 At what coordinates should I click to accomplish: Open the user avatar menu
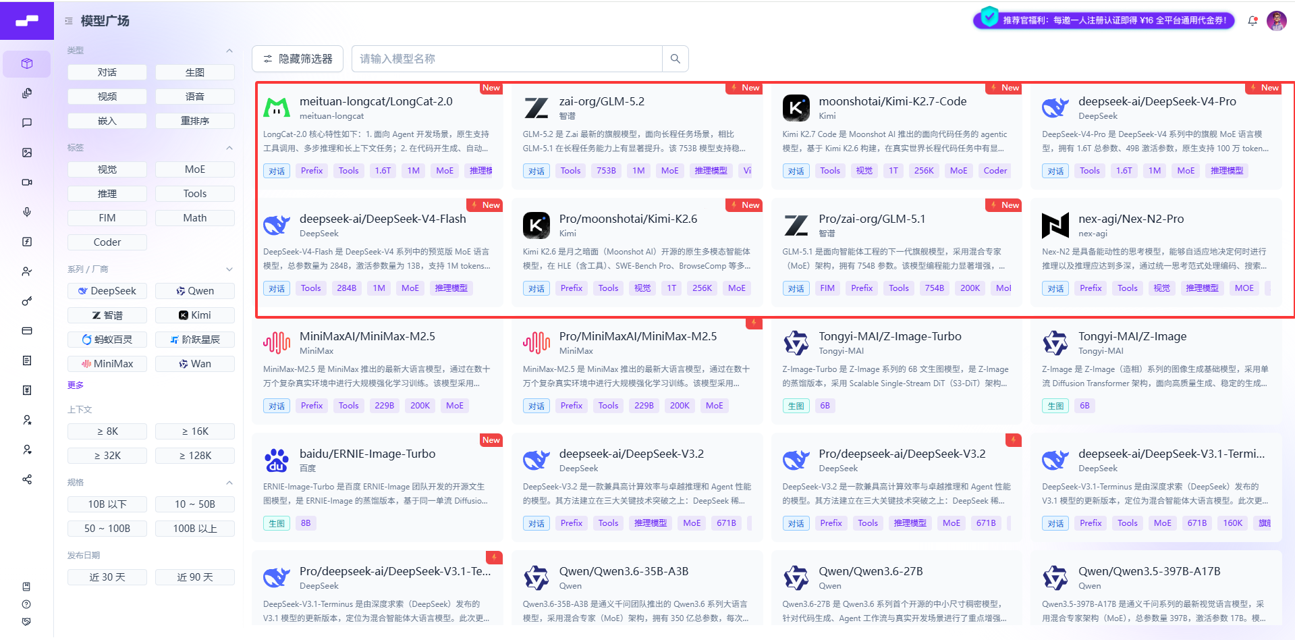pos(1276,21)
